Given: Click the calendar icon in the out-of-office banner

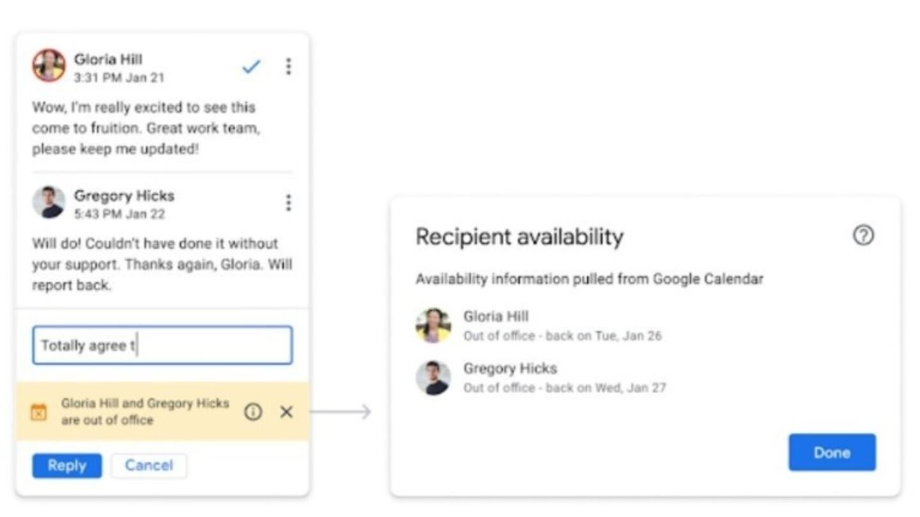Looking at the screenshot, I should pyautogui.click(x=39, y=412).
